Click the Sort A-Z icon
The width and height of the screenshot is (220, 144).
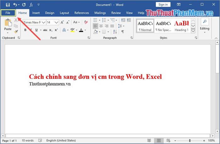pyautogui.click(x=115, y=32)
